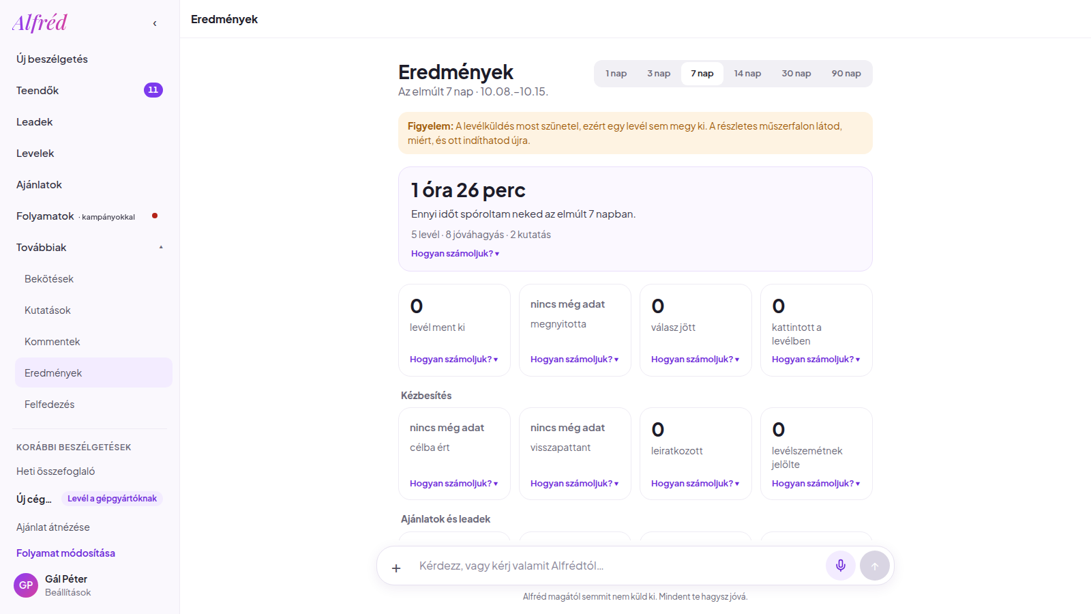Open Kutatások submenu item
The image size is (1091, 614).
[93, 310]
